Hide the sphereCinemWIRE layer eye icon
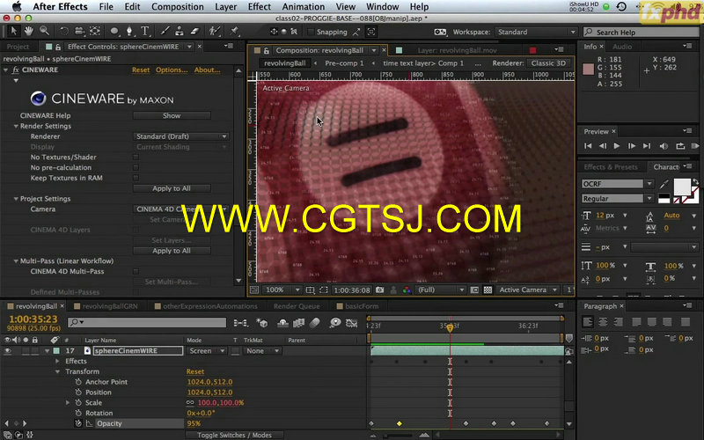Viewport: 704px width, 440px height. click(7, 350)
